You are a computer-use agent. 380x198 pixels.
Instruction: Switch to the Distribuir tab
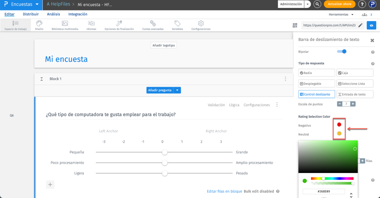(x=31, y=14)
